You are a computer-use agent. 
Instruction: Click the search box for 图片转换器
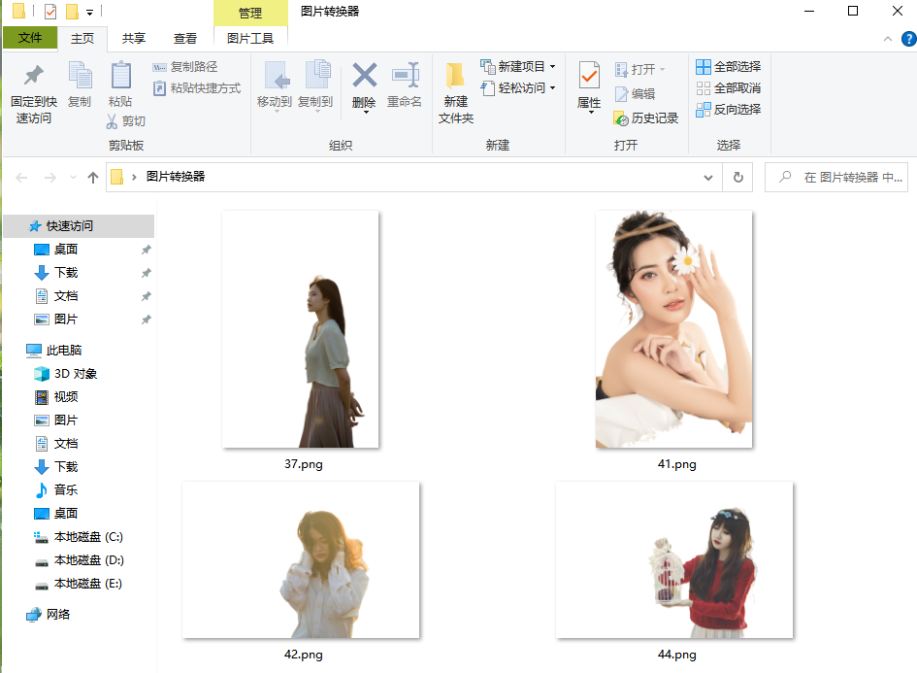pyautogui.click(x=836, y=178)
